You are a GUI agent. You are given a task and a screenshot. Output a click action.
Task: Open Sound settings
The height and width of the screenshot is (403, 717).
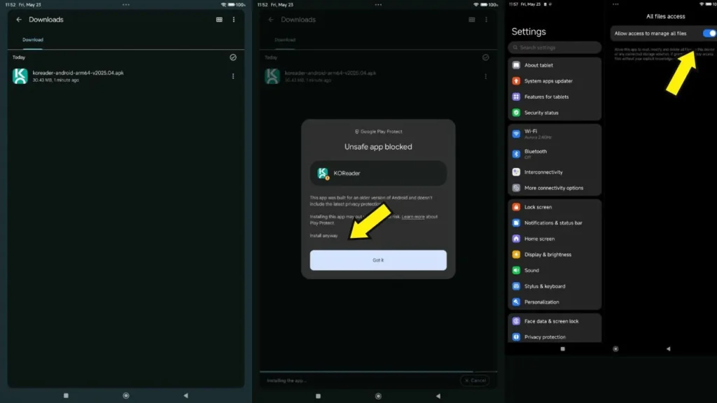coord(555,271)
